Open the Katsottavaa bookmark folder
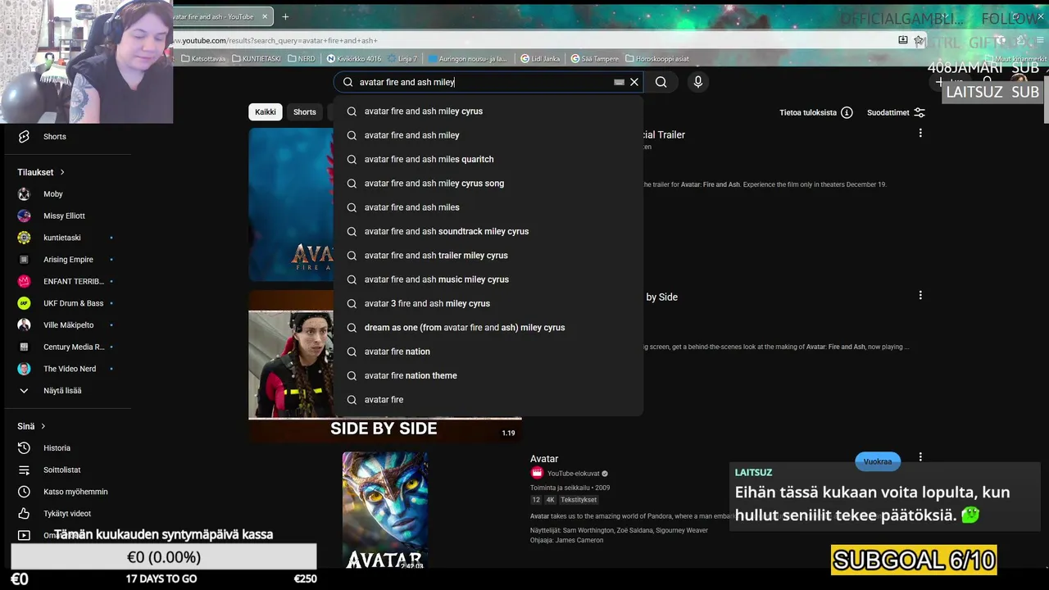Screen dimensions: 1049x590 tap(203, 59)
